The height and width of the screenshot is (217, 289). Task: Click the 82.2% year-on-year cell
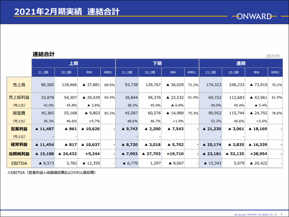click(110, 113)
